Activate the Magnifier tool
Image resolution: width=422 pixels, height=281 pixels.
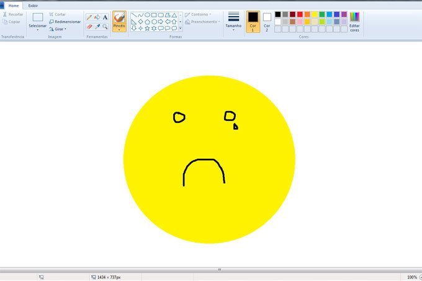click(105, 27)
